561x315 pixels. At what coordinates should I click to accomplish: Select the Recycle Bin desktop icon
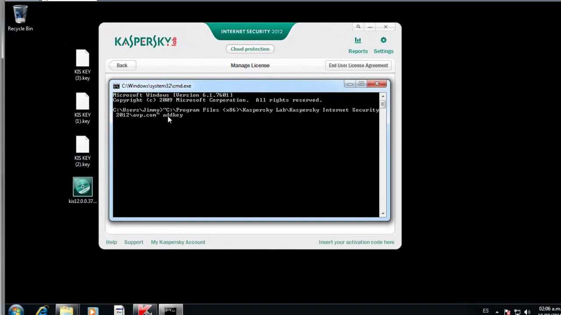(x=20, y=18)
